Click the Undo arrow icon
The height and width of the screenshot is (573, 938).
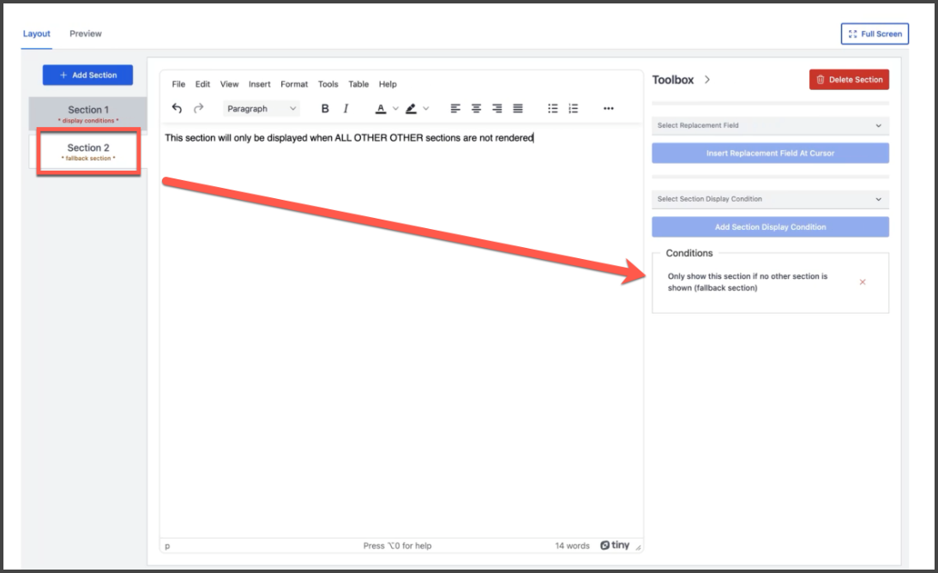click(x=177, y=109)
